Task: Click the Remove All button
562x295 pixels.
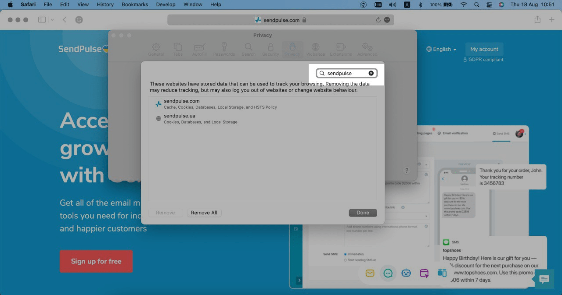Action: 204,213
